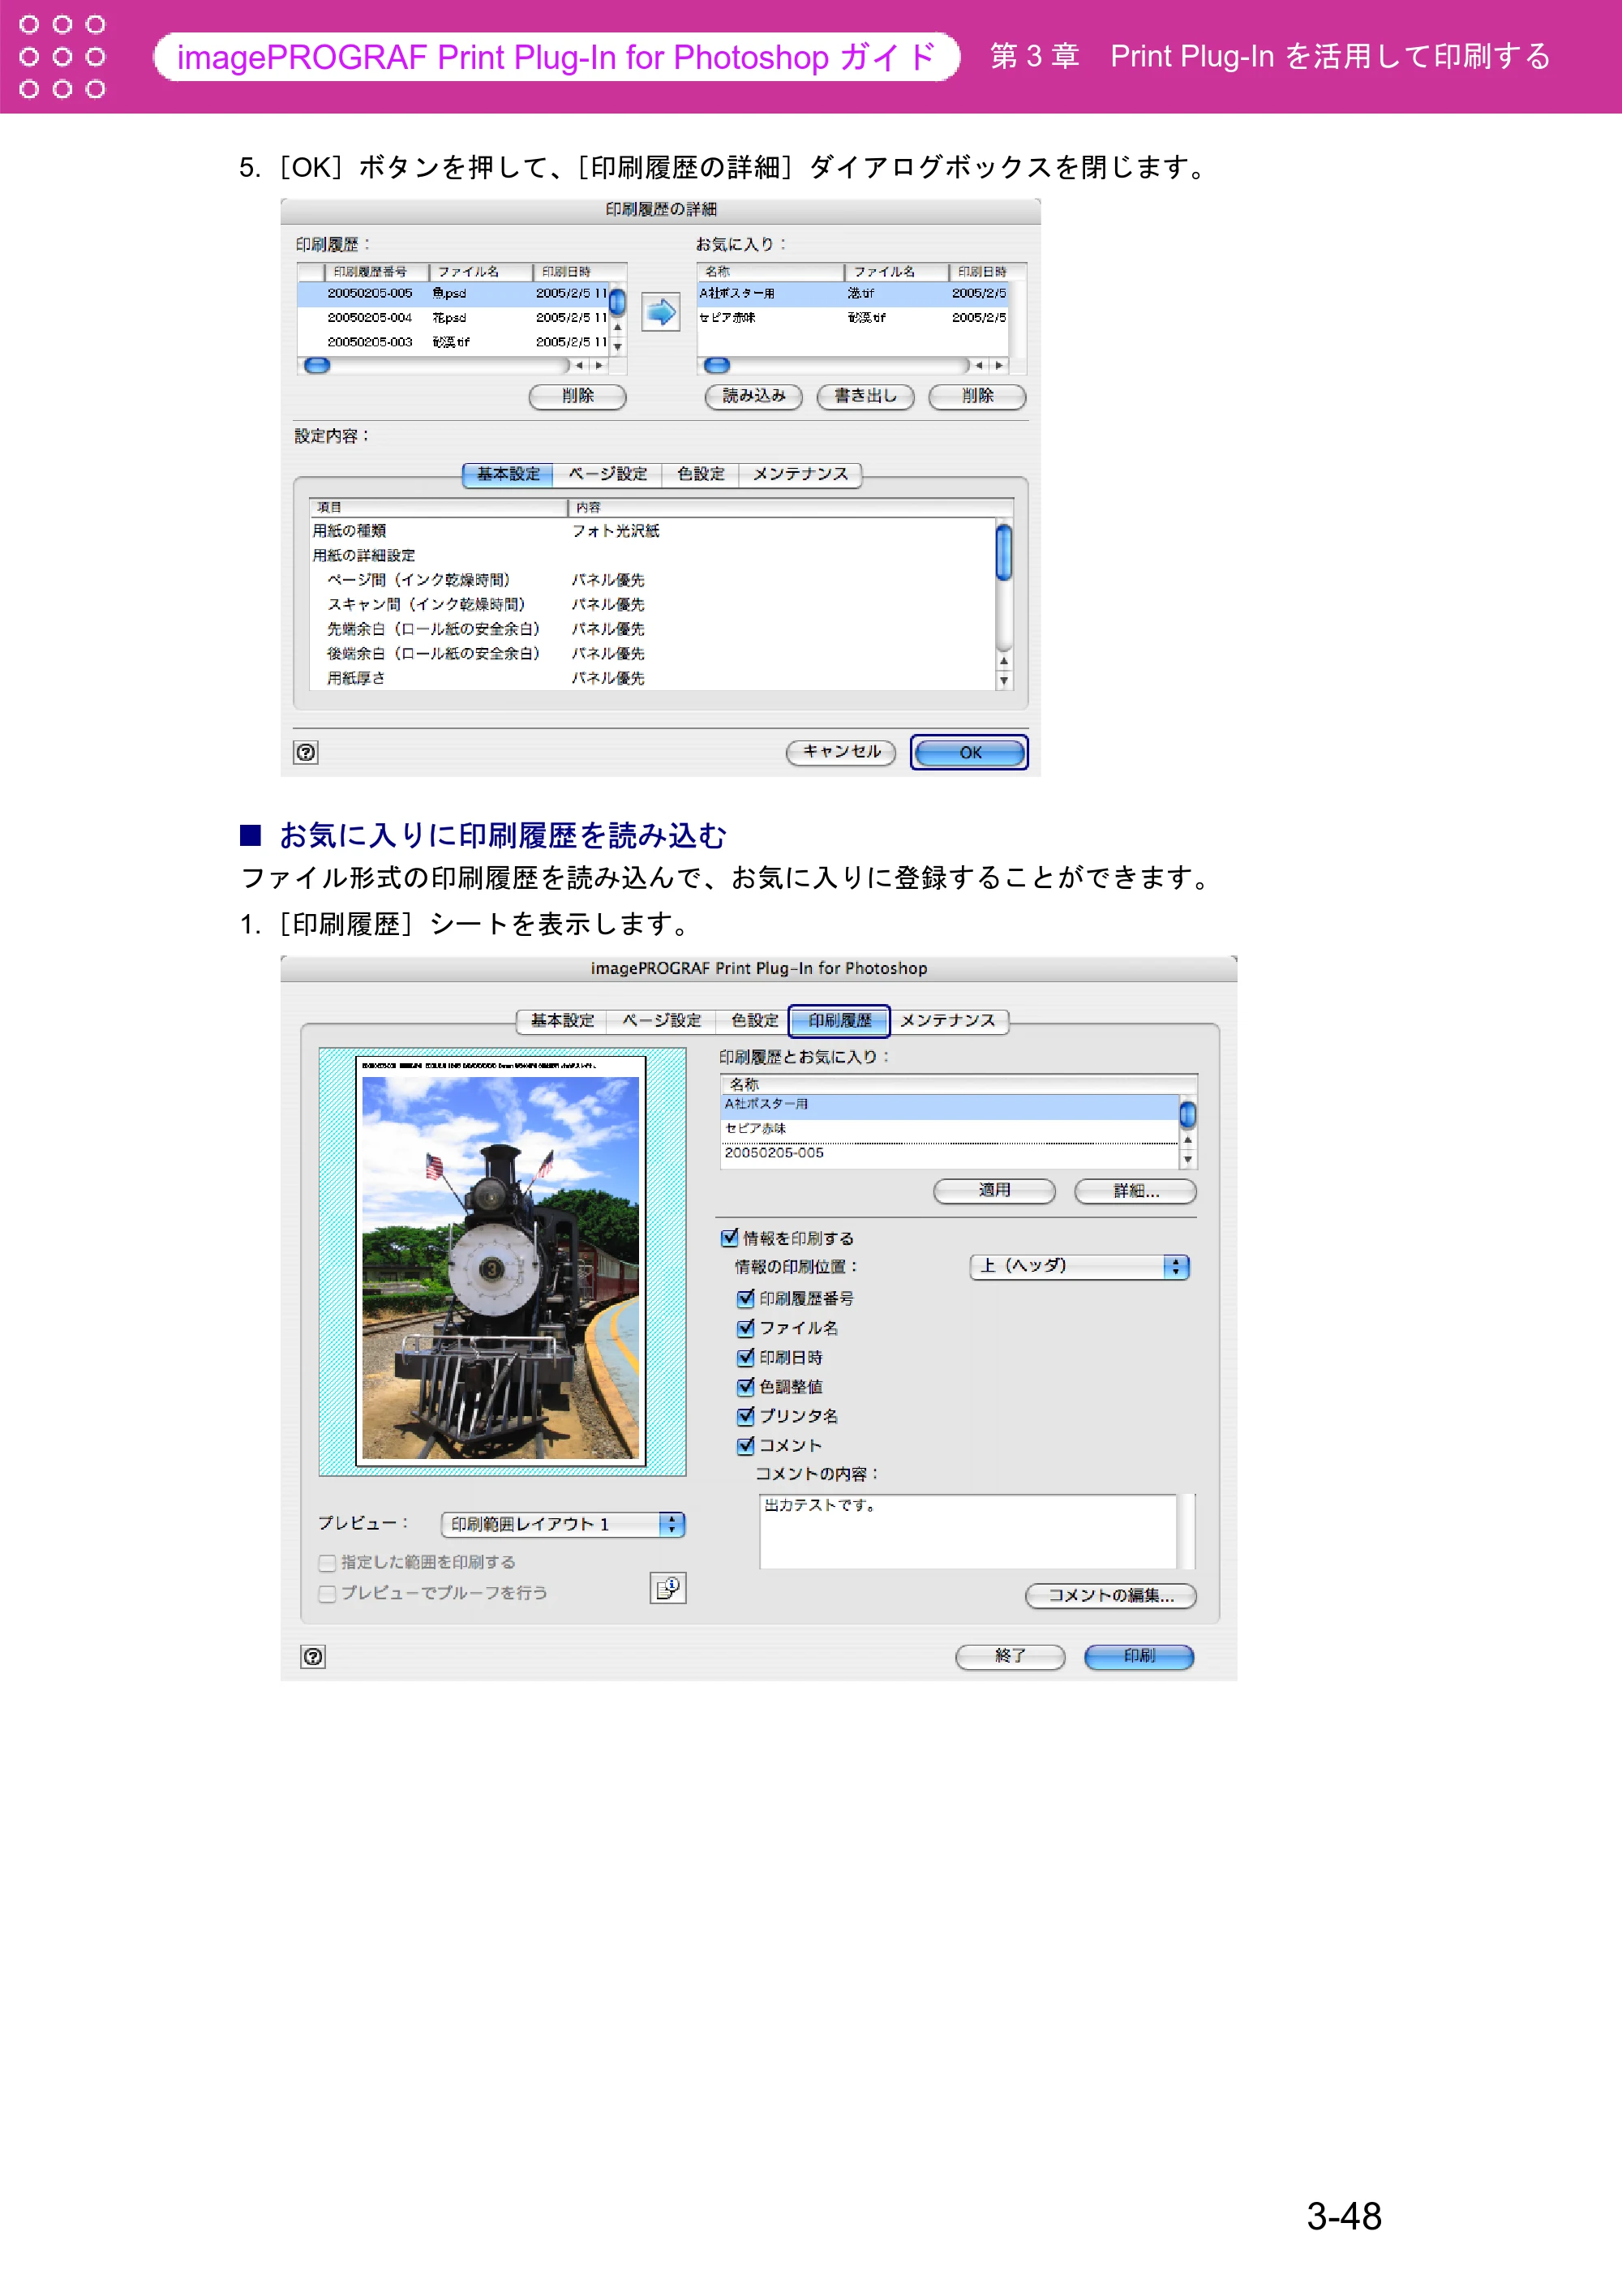Open help in 印刷履歴の詳細 dialog
The image size is (1622, 2296).
[306, 752]
